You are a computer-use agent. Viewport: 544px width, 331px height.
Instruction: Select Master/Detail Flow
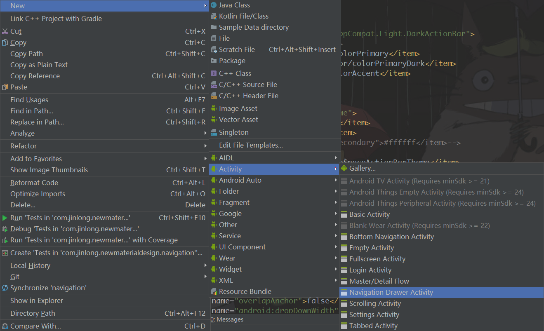pos(441,281)
